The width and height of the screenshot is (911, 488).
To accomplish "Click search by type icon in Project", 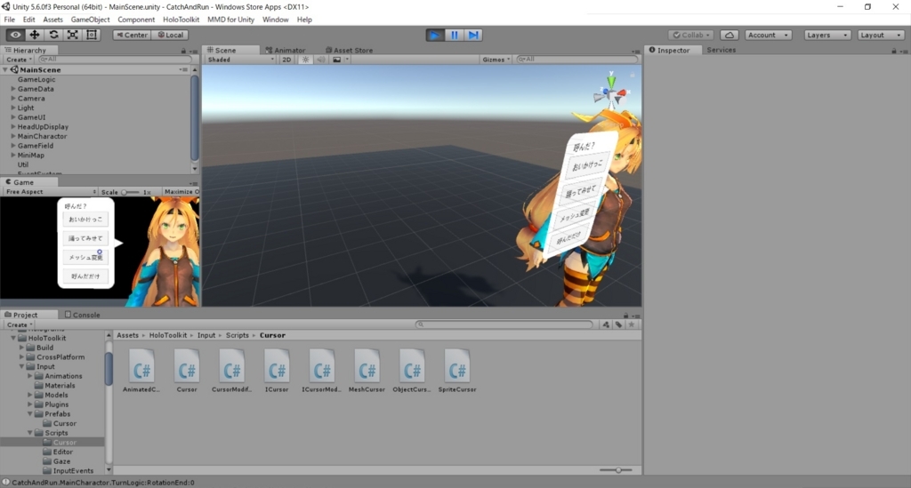I will tap(606, 324).
